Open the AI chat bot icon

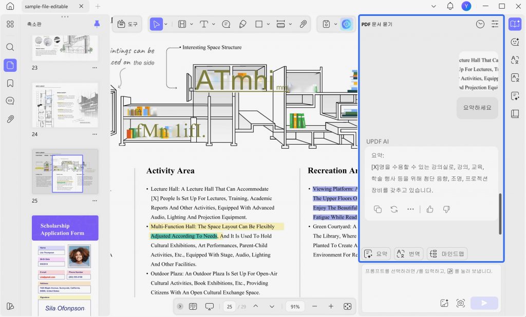pos(515,42)
